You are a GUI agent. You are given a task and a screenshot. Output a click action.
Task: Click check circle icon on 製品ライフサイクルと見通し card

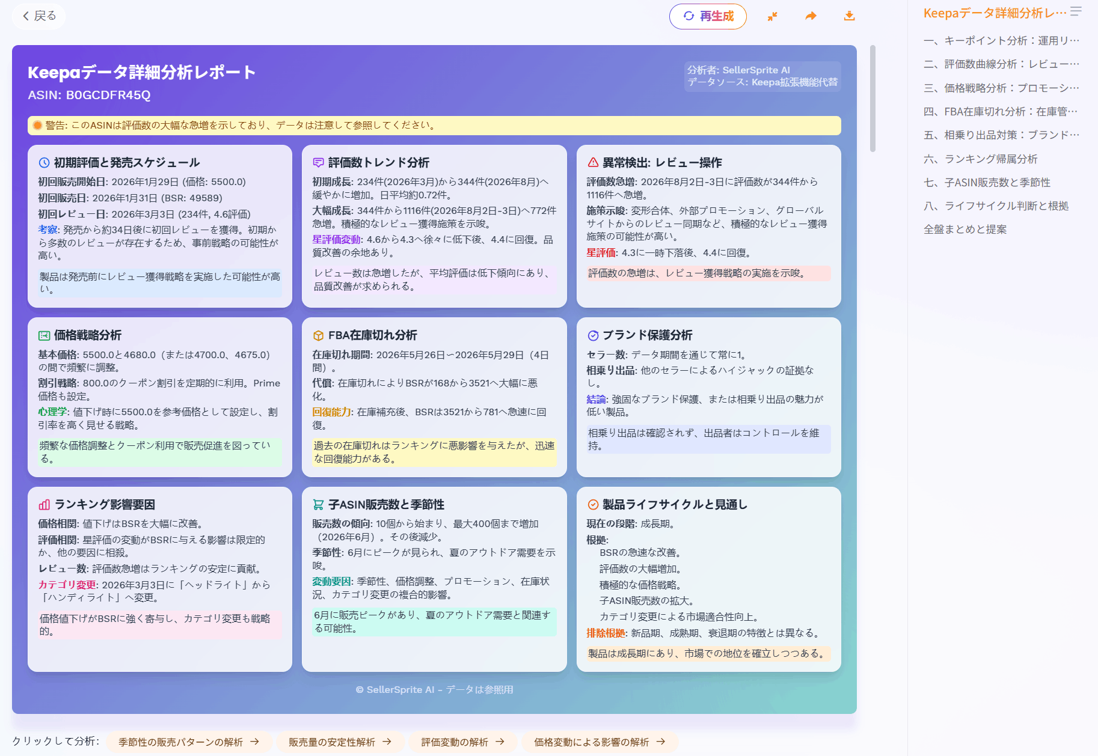593,505
